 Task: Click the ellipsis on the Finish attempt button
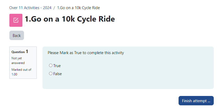pos(209,101)
